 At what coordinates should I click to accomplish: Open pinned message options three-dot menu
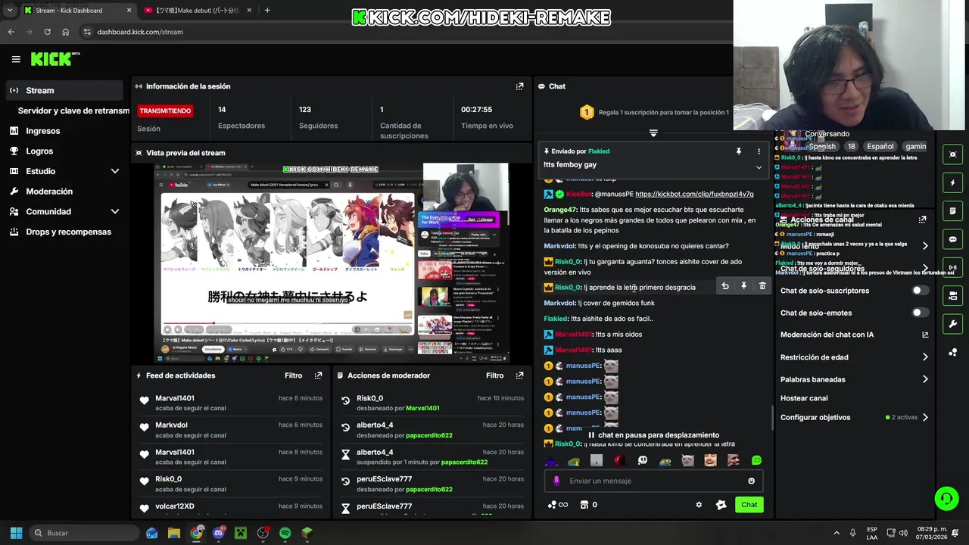tap(759, 151)
